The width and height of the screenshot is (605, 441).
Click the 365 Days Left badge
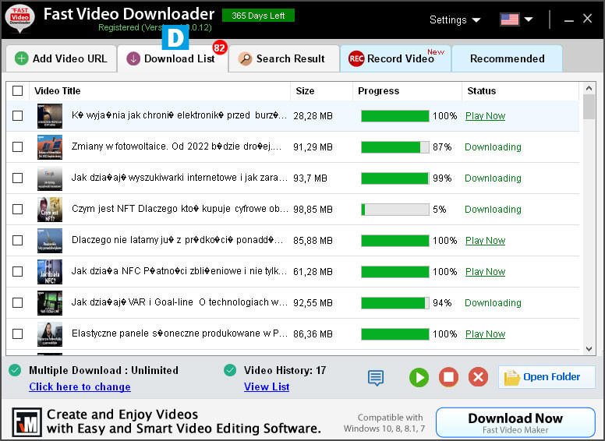pos(258,16)
